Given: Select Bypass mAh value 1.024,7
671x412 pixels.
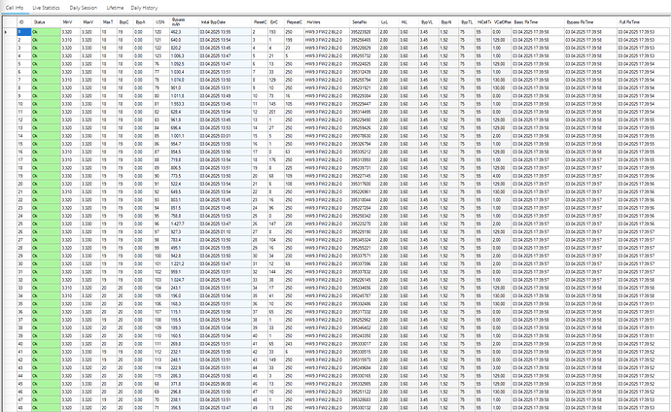Looking at the screenshot, I should 184,280.
